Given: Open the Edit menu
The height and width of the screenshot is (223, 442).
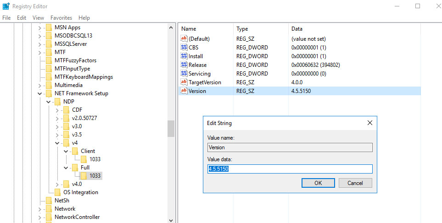Looking at the screenshot, I should click(x=22, y=18).
